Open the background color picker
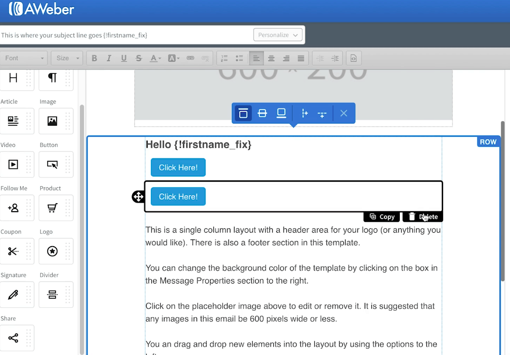Image resolution: width=510 pixels, height=355 pixels. [173, 58]
